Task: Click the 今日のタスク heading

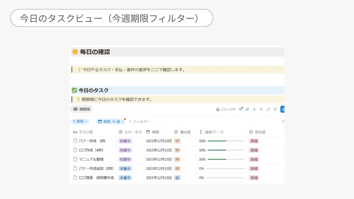Action: 94,90
